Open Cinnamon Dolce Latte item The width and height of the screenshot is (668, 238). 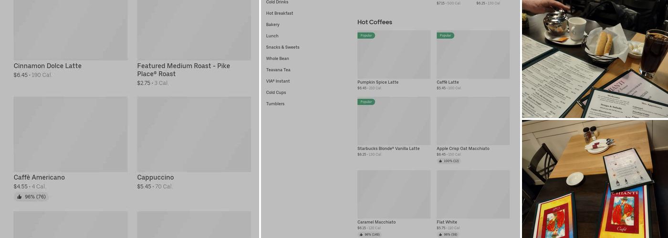coord(48,66)
